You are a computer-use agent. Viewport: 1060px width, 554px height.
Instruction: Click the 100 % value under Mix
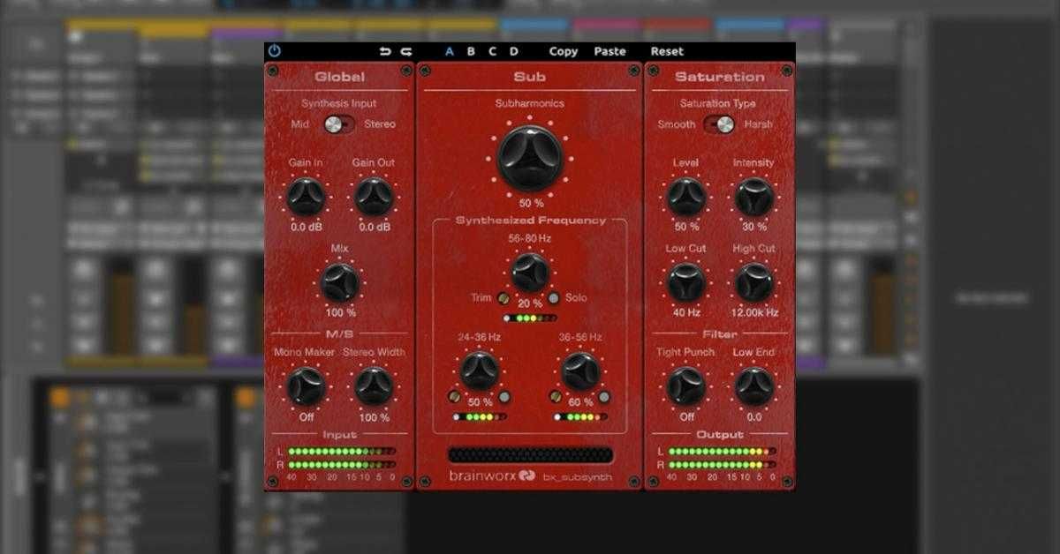(x=340, y=312)
